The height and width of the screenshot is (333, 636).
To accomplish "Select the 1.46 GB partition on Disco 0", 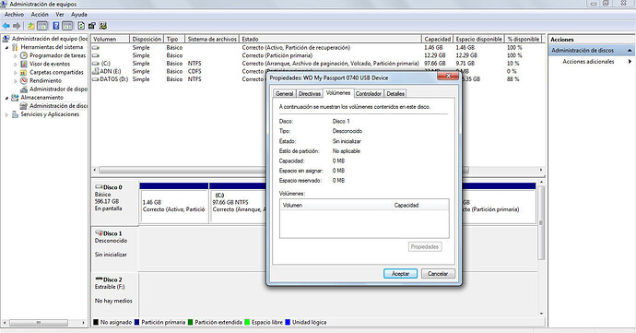I will (174, 203).
